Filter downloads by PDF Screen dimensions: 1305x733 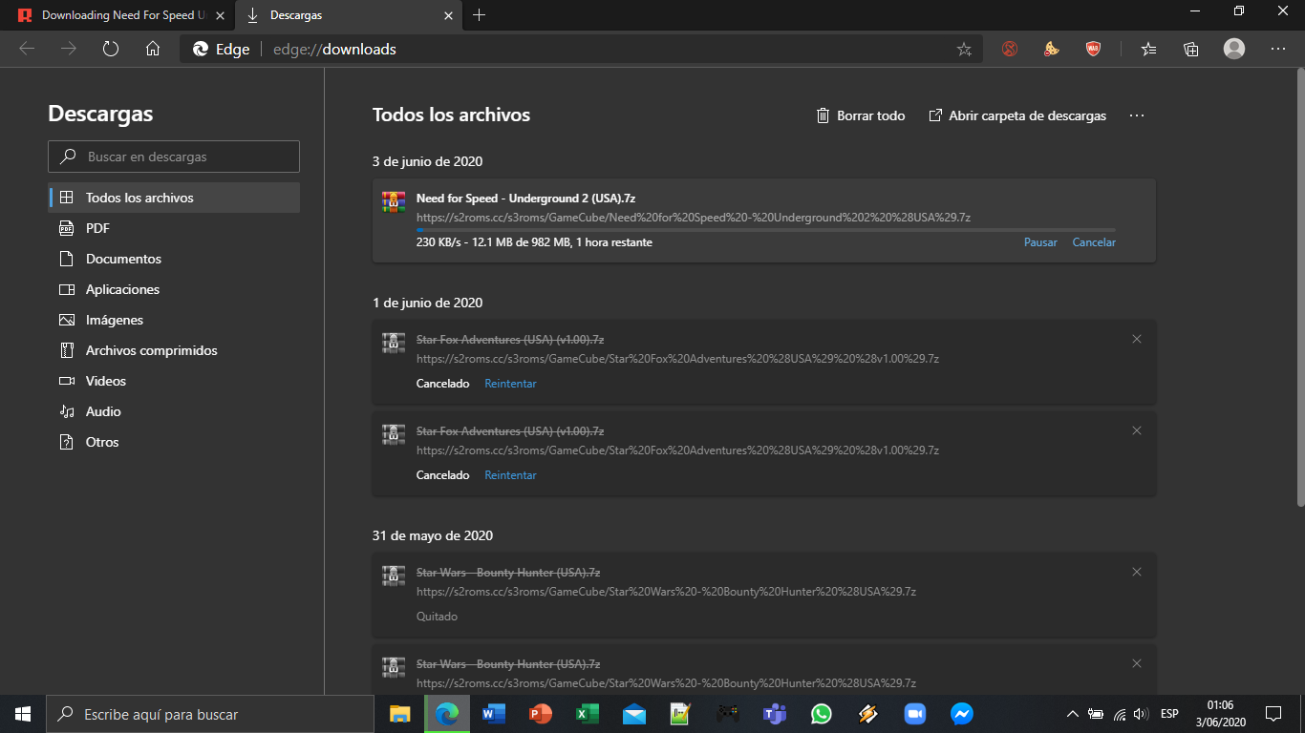tap(174, 228)
